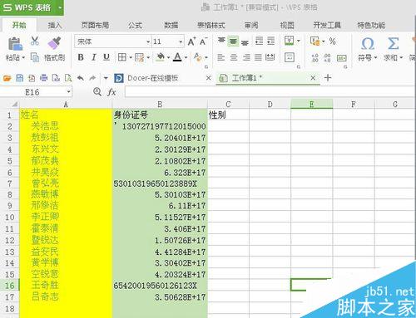Align text to bottom

pos(245,42)
